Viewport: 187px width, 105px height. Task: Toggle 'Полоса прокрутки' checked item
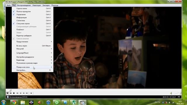click(x=32, y=11)
